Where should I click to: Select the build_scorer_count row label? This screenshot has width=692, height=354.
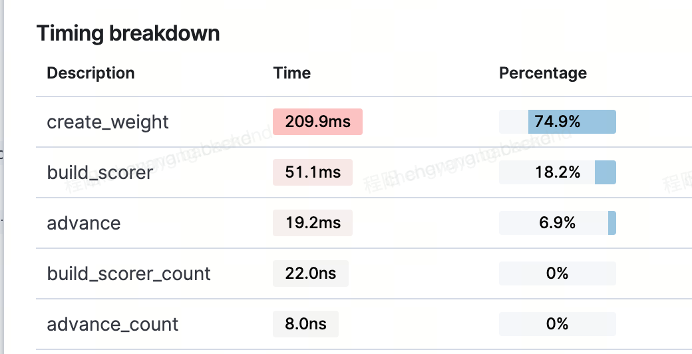(x=128, y=274)
